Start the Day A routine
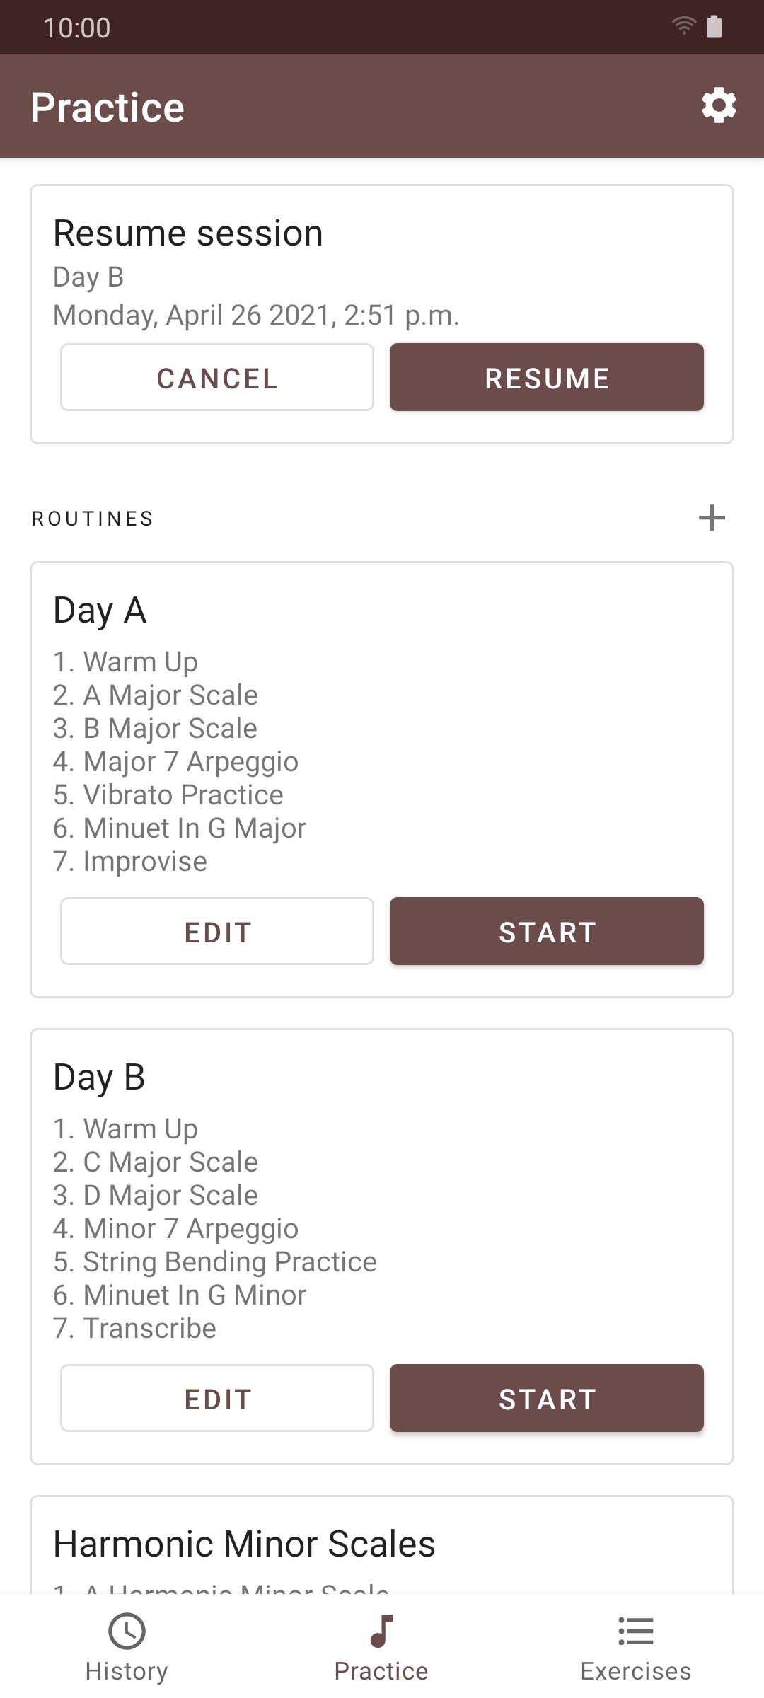Viewport: 764px width, 1698px height. coord(546,932)
